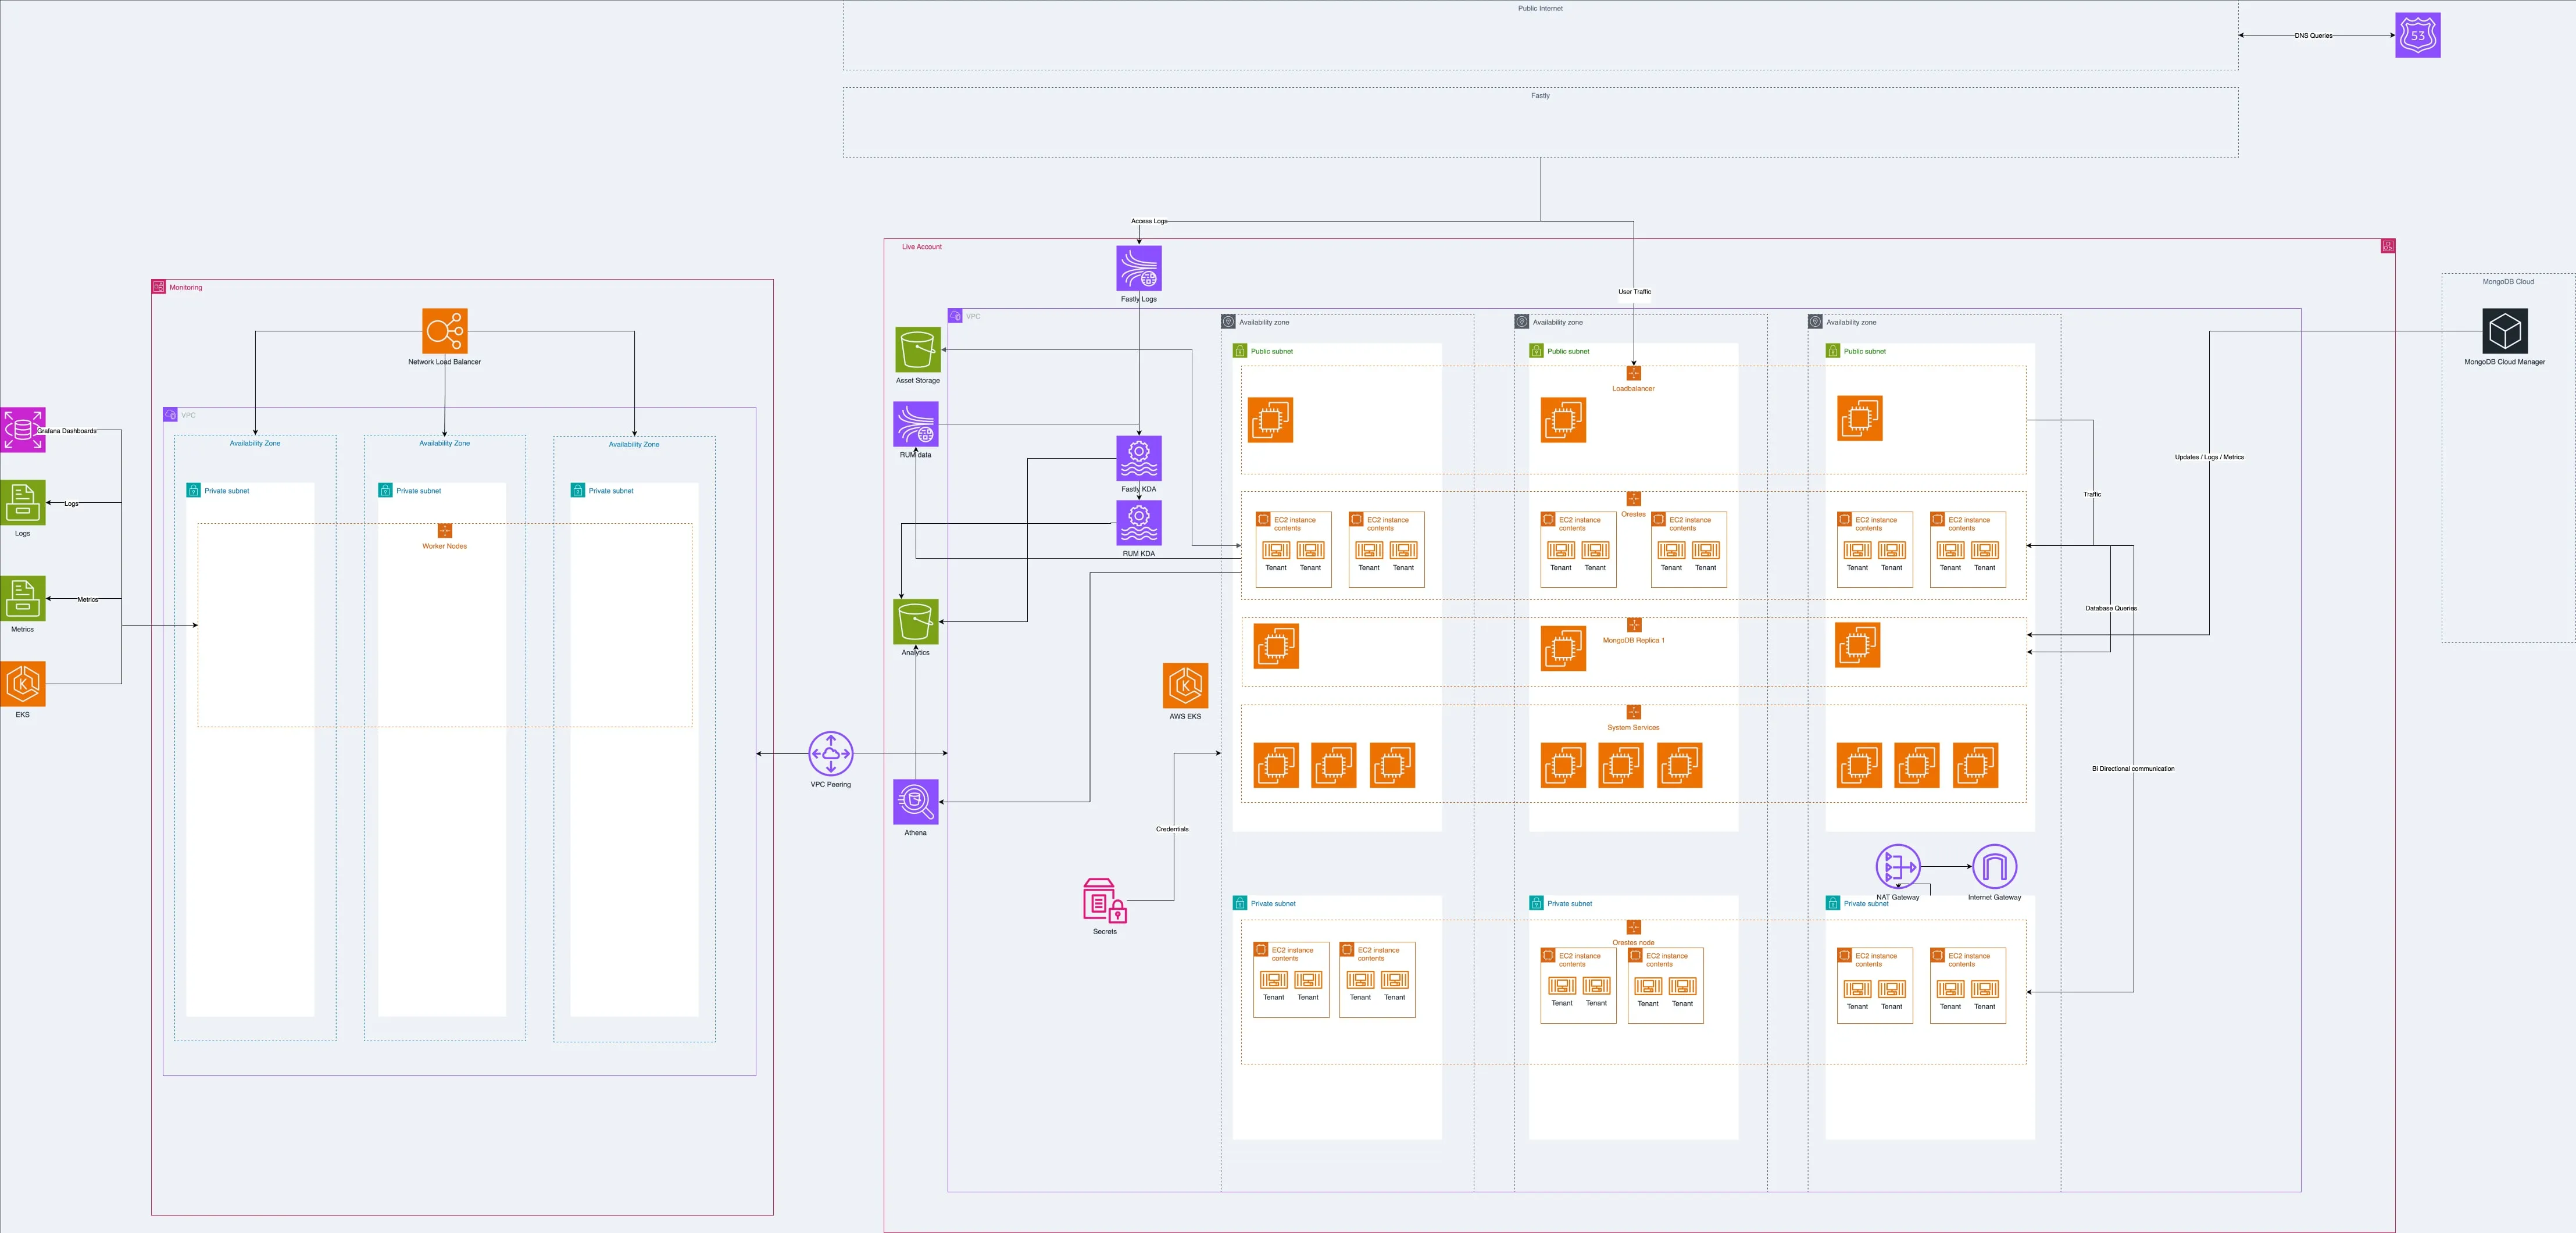
Task: Click the Live Account corner icon
Action: coord(2388,246)
